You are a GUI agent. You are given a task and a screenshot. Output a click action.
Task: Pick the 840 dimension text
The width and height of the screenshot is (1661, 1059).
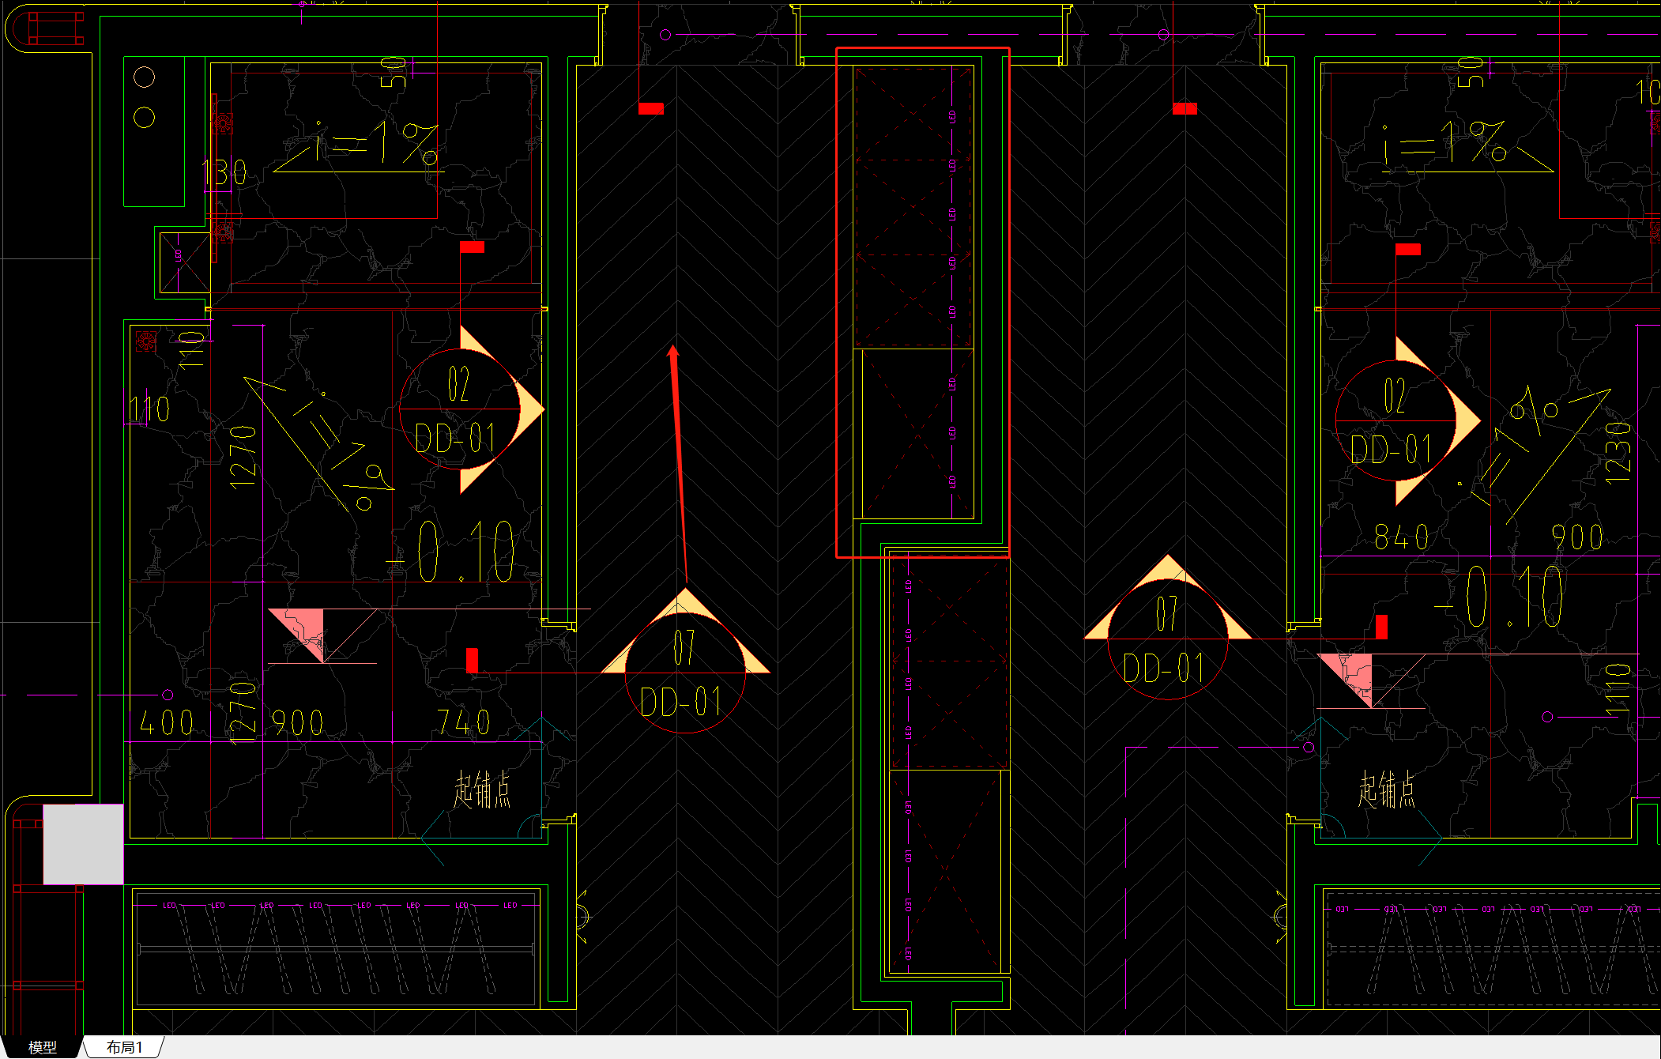pyautogui.click(x=1402, y=537)
